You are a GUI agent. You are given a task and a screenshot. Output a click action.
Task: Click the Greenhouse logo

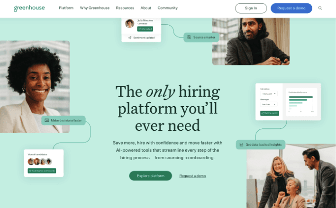(x=29, y=8)
